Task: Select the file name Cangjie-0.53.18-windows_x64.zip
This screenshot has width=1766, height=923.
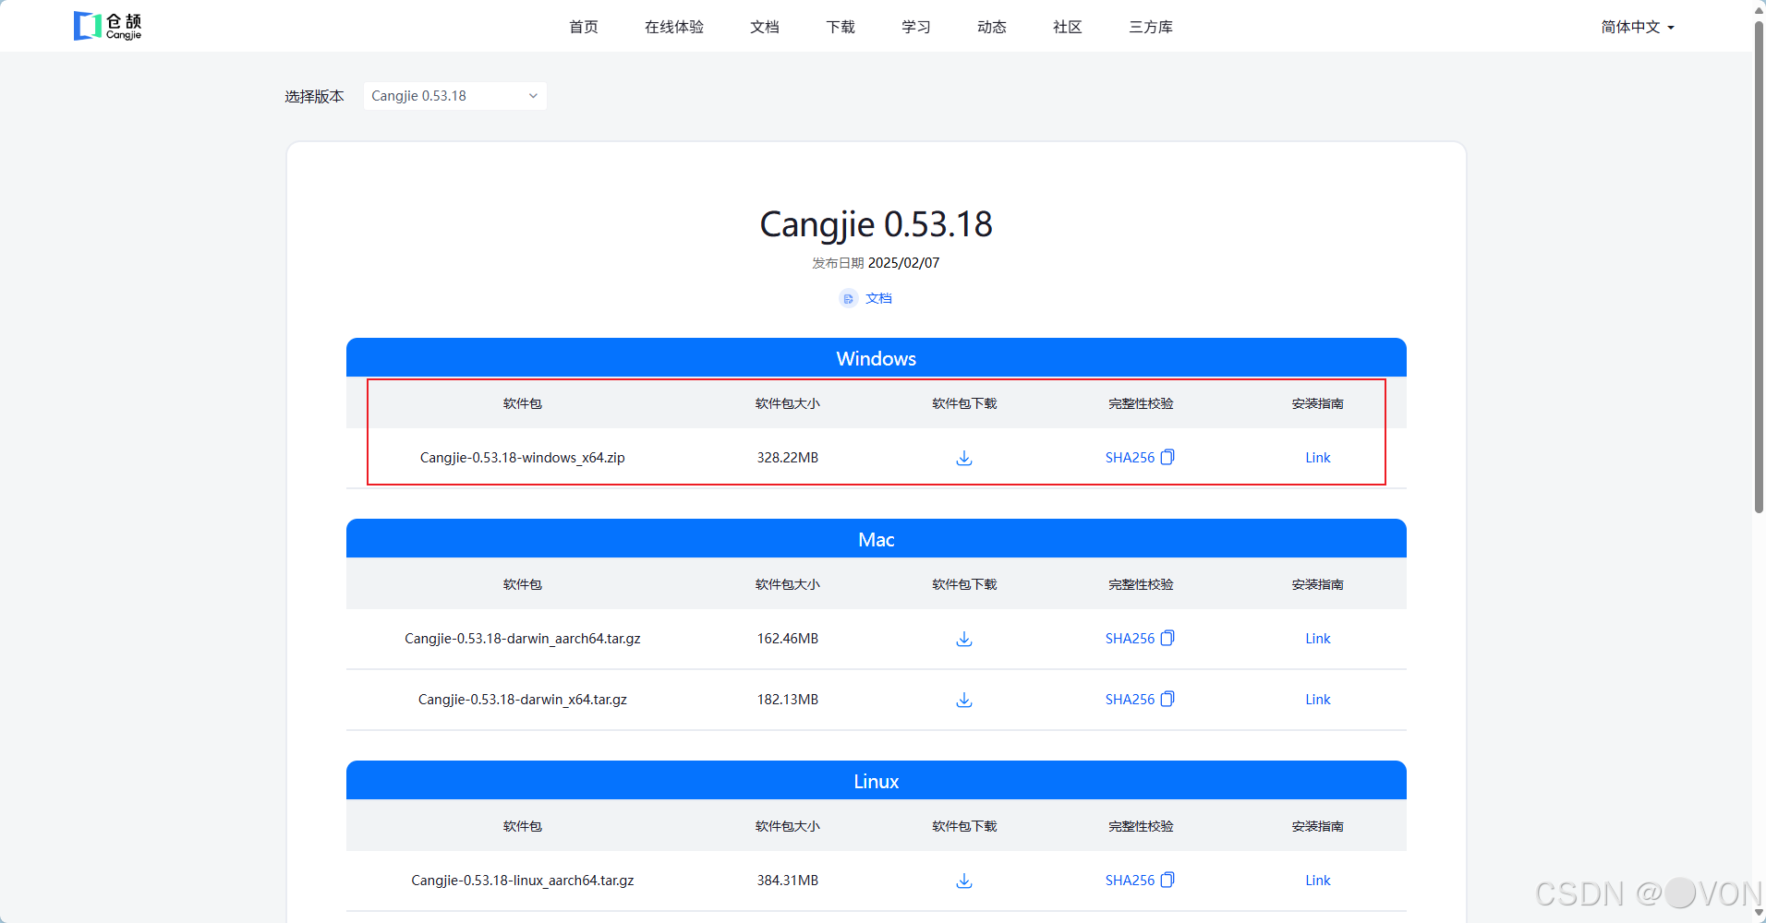Action: [523, 458]
